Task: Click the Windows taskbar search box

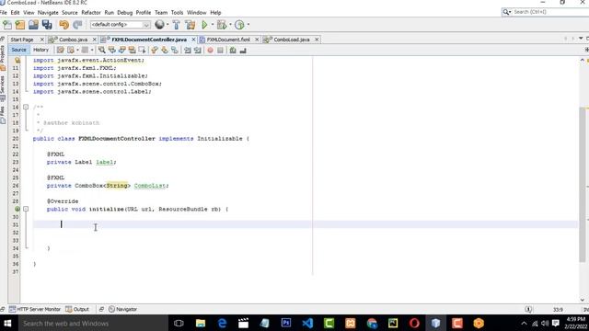Action: (x=92, y=323)
